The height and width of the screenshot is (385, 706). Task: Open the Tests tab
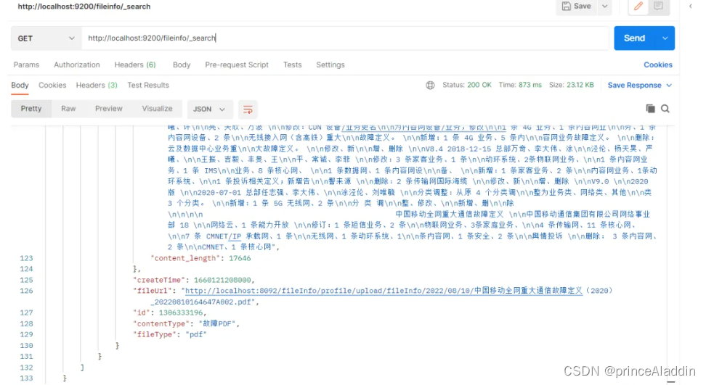292,65
